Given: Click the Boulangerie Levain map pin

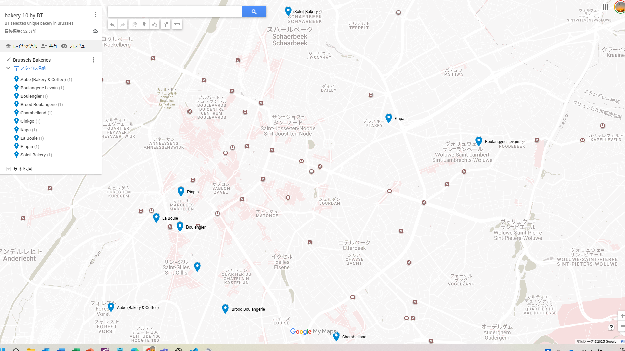Looking at the screenshot, I should 479,141.
